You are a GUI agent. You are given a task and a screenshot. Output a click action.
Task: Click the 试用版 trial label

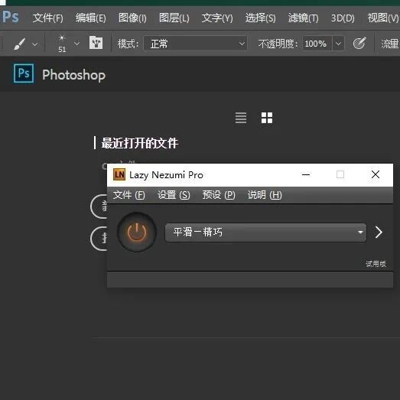376,264
